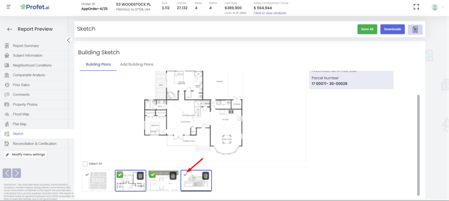Click the back arrow beside Report Preview
The height and width of the screenshot is (201, 449).
(x=10, y=29)
